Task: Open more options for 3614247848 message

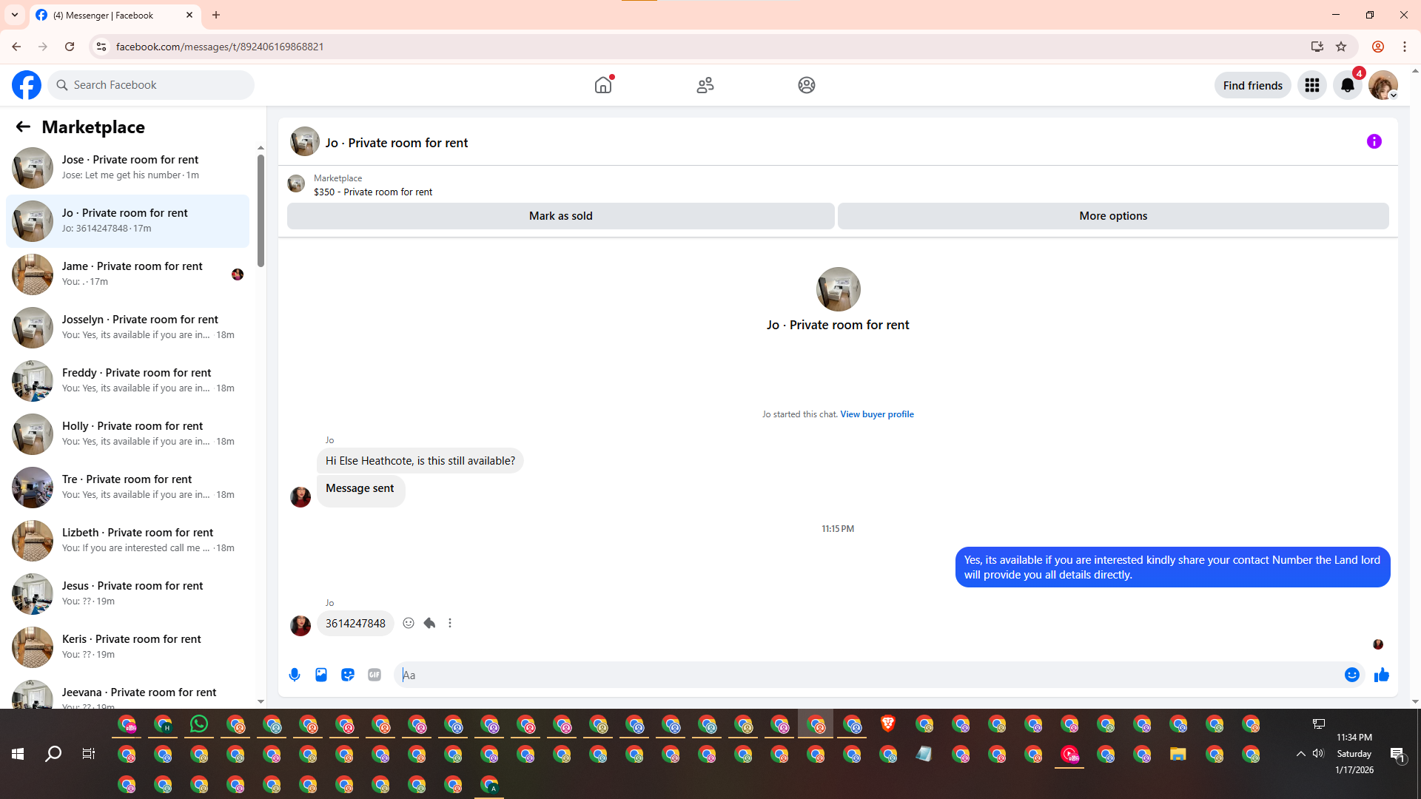Action: point(450,623)
